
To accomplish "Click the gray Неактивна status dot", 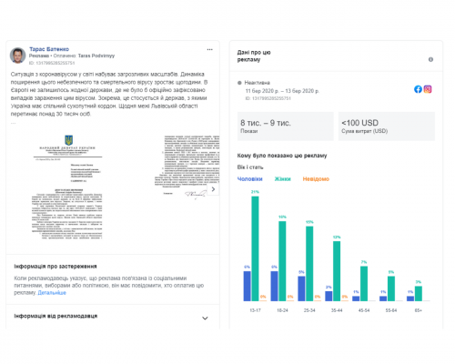I will coord(239,83).
